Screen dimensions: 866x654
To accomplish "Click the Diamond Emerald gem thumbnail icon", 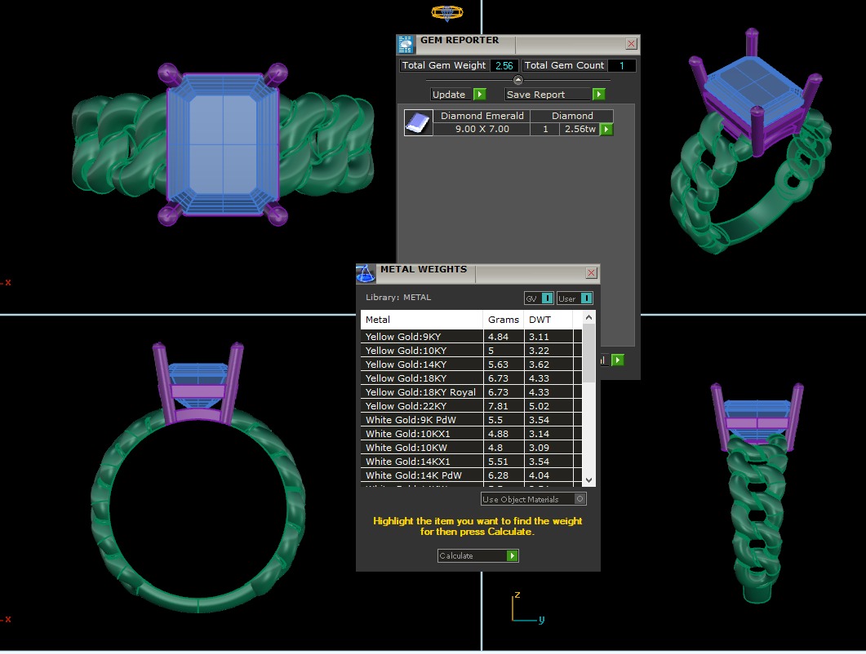I will coord(418,122).
